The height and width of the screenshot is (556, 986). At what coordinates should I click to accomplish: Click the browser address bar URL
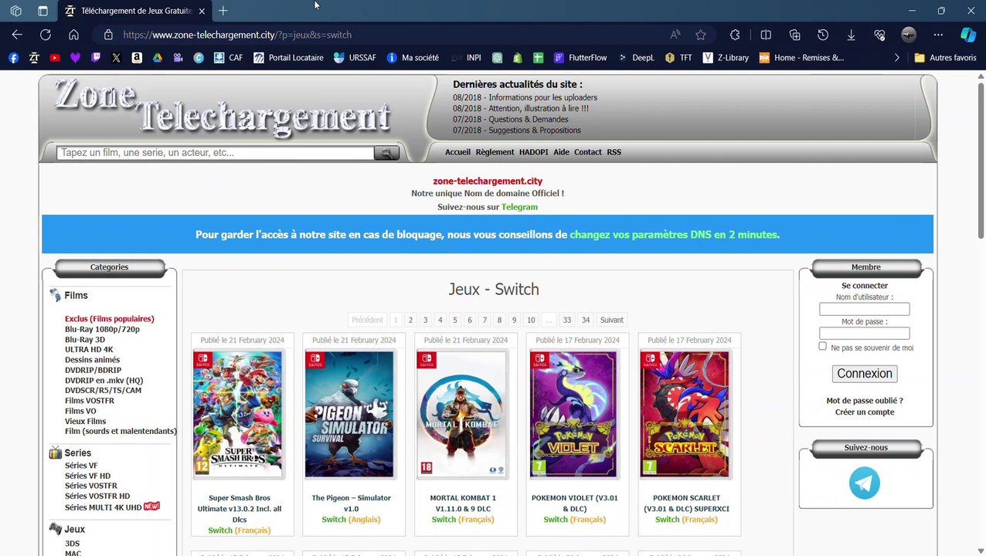point(237,35)
